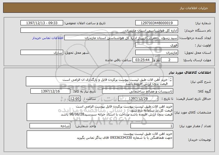Click the general description text area
Screen dimensions: 219x155
(x=100, y=81)
